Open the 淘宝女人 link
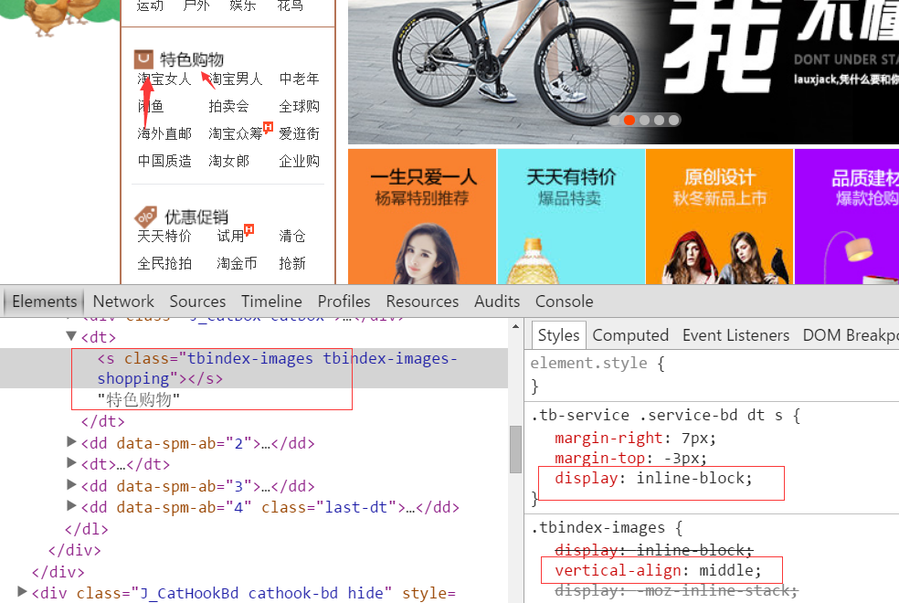The width and height of the screenshot is (899, 603). [x=164, y=79]
